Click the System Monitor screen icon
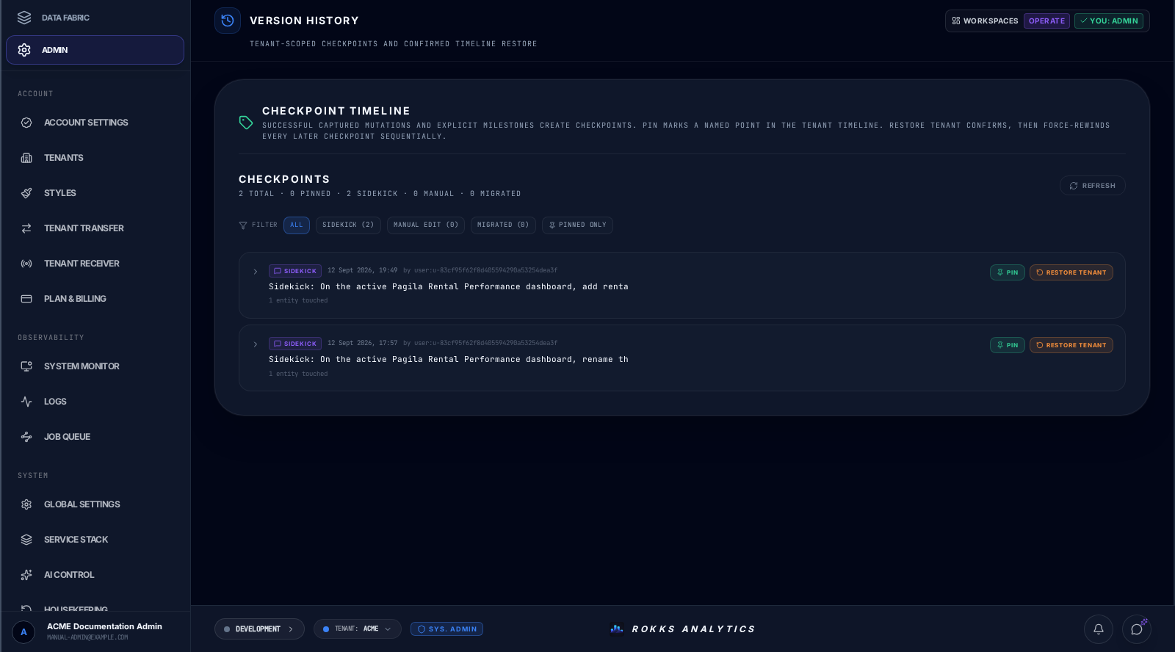 pos(26,366)
